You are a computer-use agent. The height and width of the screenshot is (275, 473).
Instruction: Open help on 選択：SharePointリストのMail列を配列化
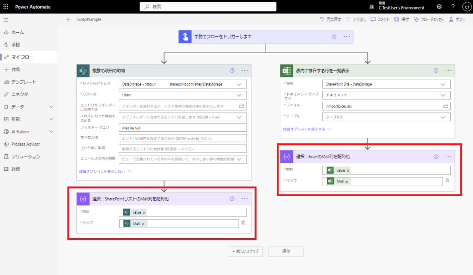[x=232, y=199]
